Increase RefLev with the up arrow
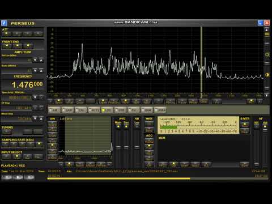The image size is (272, 204). (x=41, y=60)
